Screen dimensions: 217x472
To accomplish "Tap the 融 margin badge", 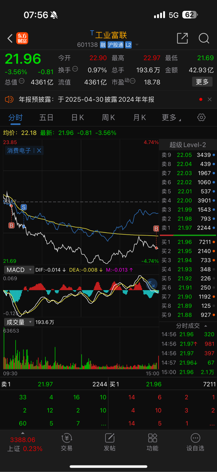I will click(103, 45).
